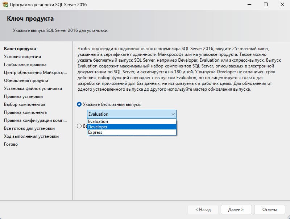This screenshot has height=219, width=290.
Task: Click the Отмена button
Action: point(270,210)
